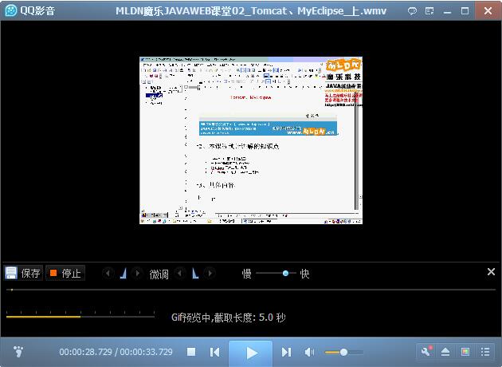Stop playback with the square stop button
502x367 pixels.
click(191, 352)
